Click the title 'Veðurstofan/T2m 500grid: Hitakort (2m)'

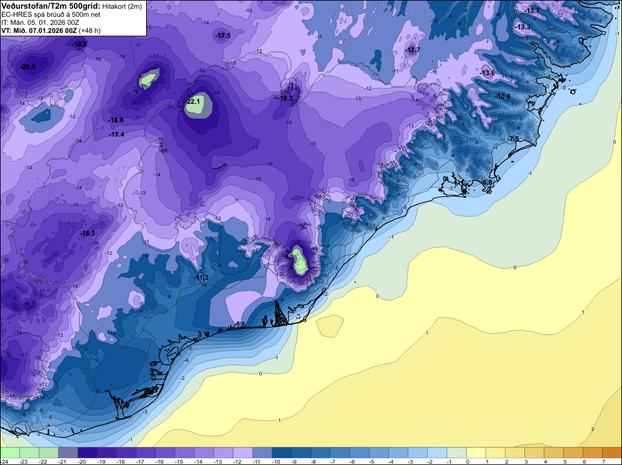72,6
